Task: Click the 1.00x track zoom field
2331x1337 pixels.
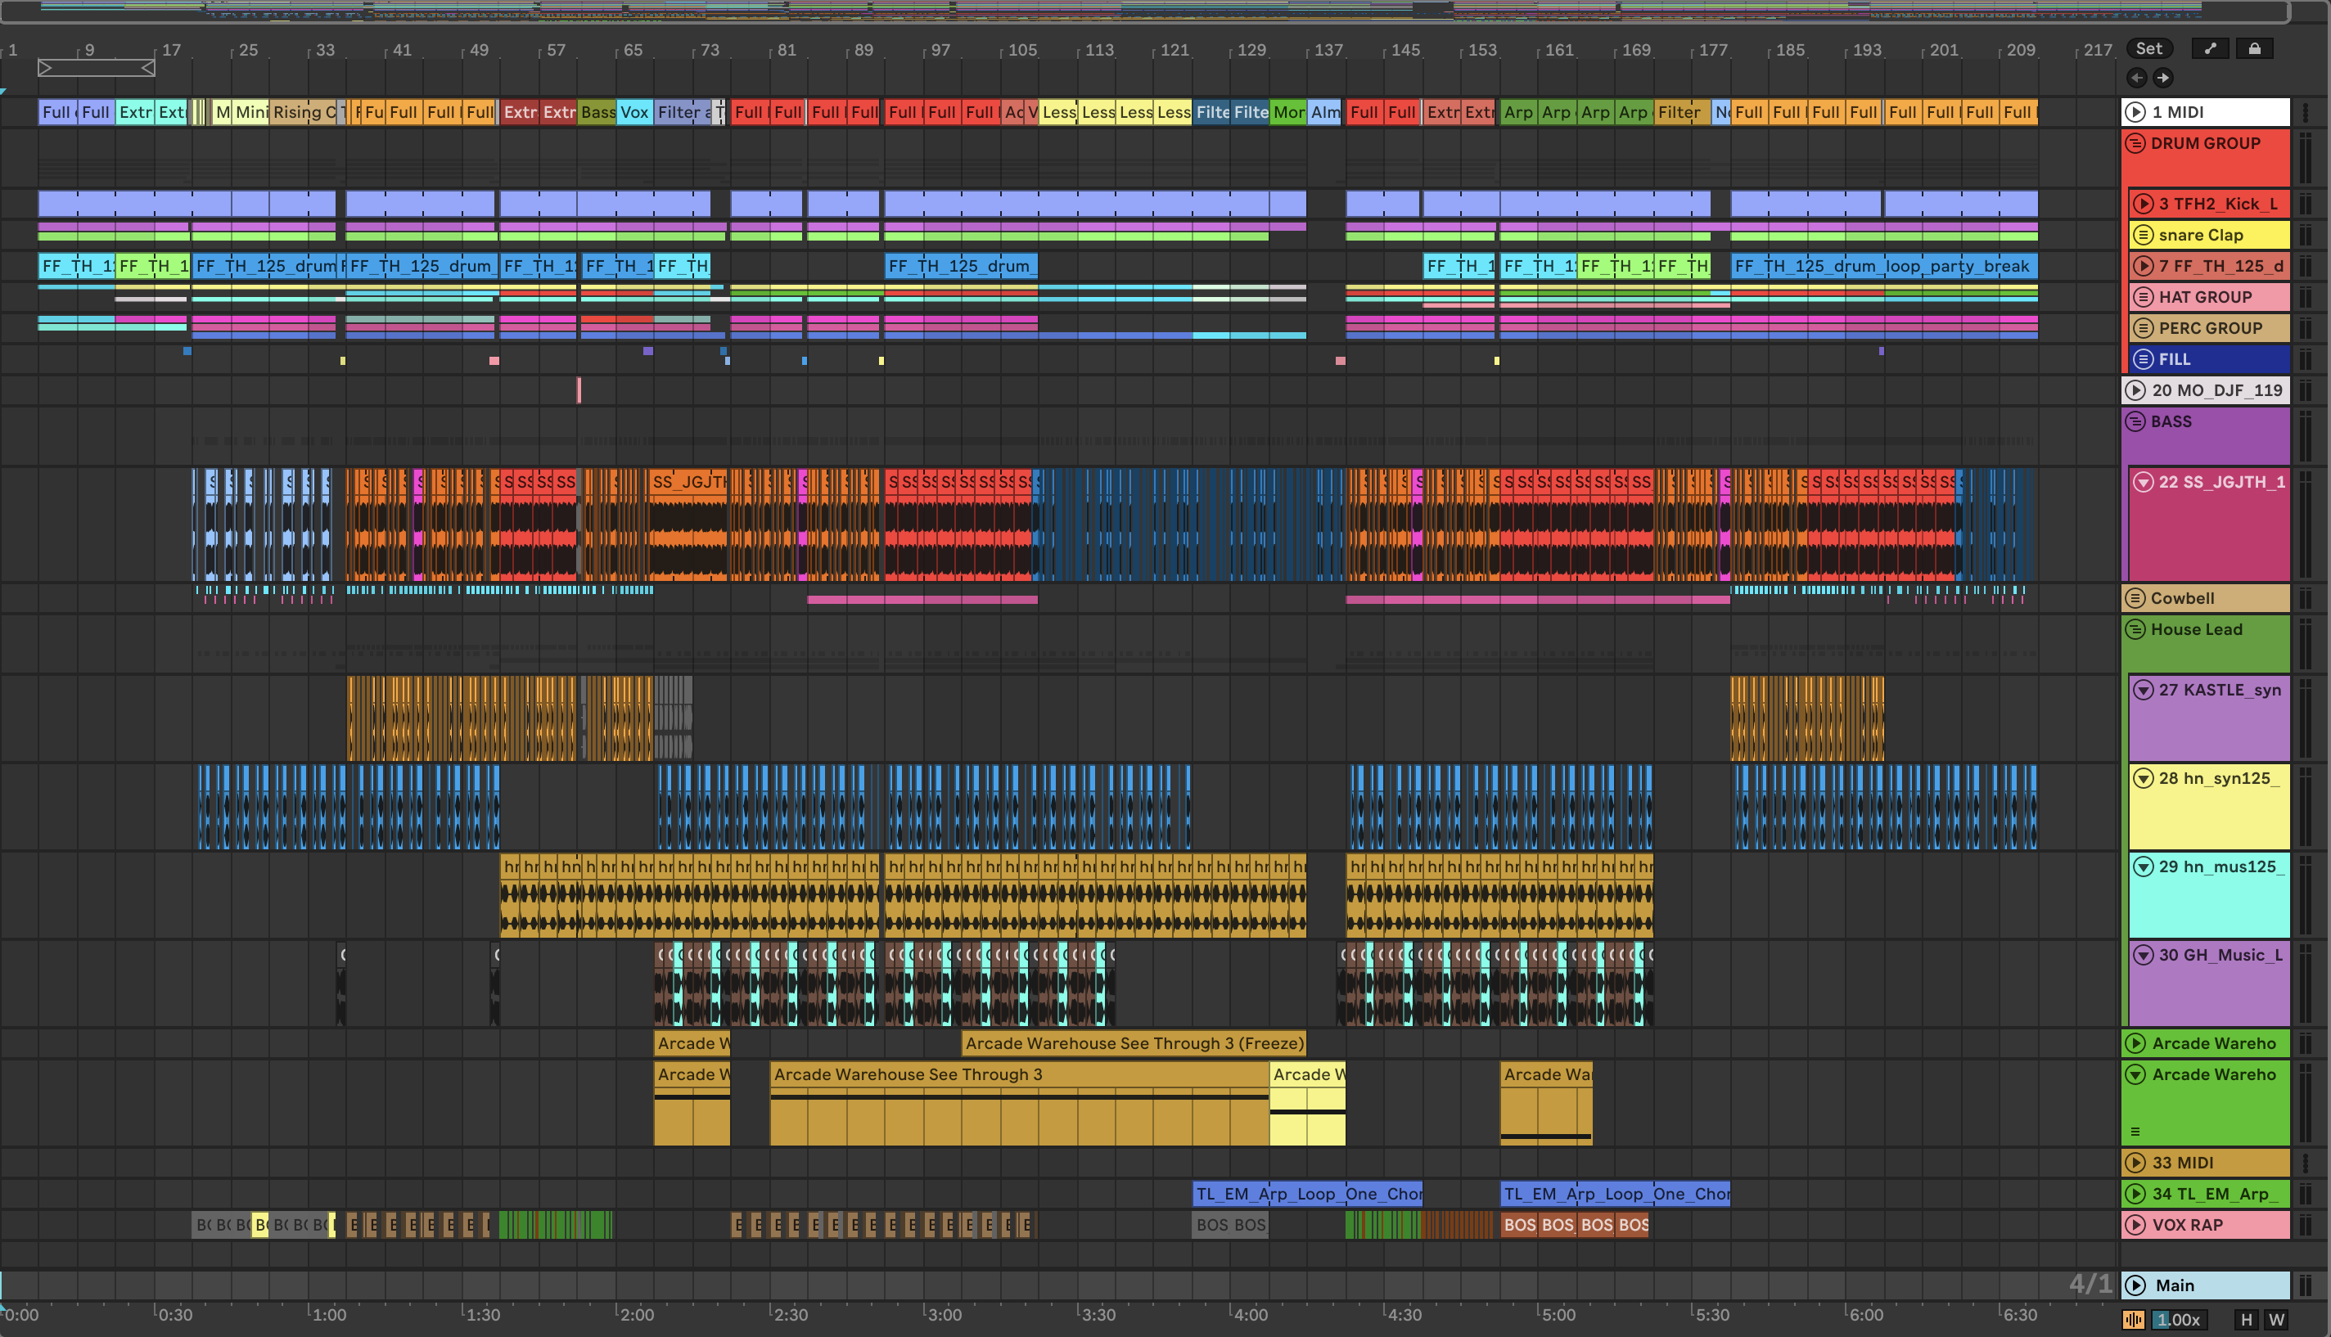Action: click(2178, 1320)
